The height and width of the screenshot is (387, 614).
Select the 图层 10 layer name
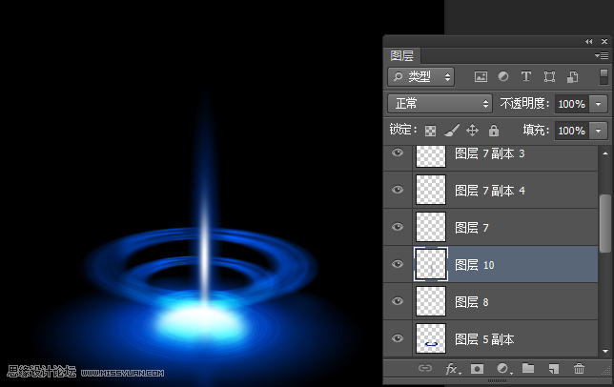(x=475, y=265)
